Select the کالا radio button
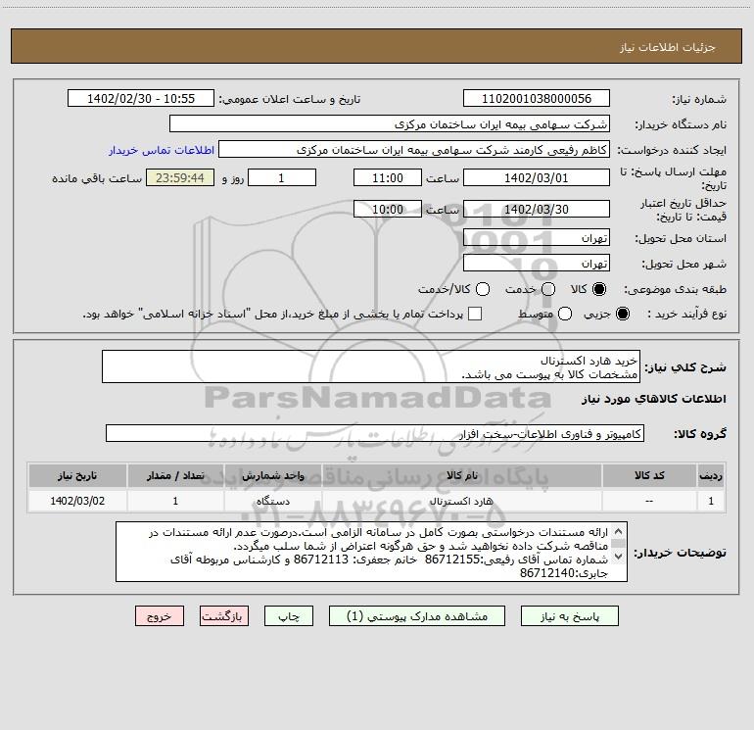Viewport: 754px width, 730px height. click(598, 289)
